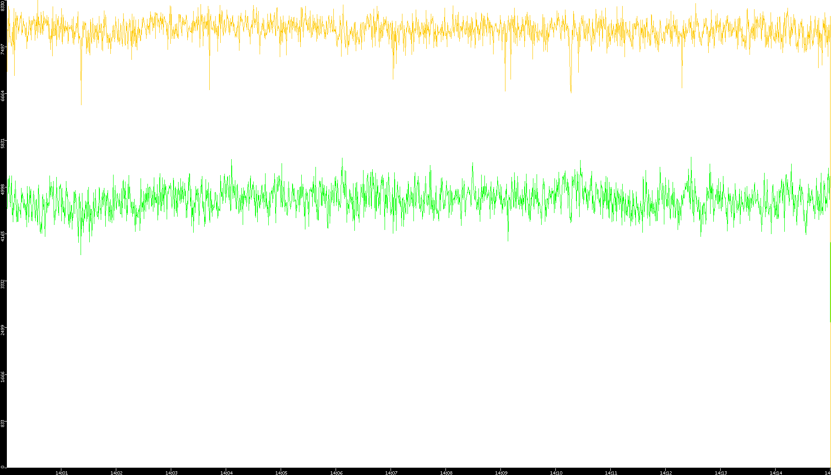Pick the 14:08 time axis label
831x475 pixels.
point(446,473)
